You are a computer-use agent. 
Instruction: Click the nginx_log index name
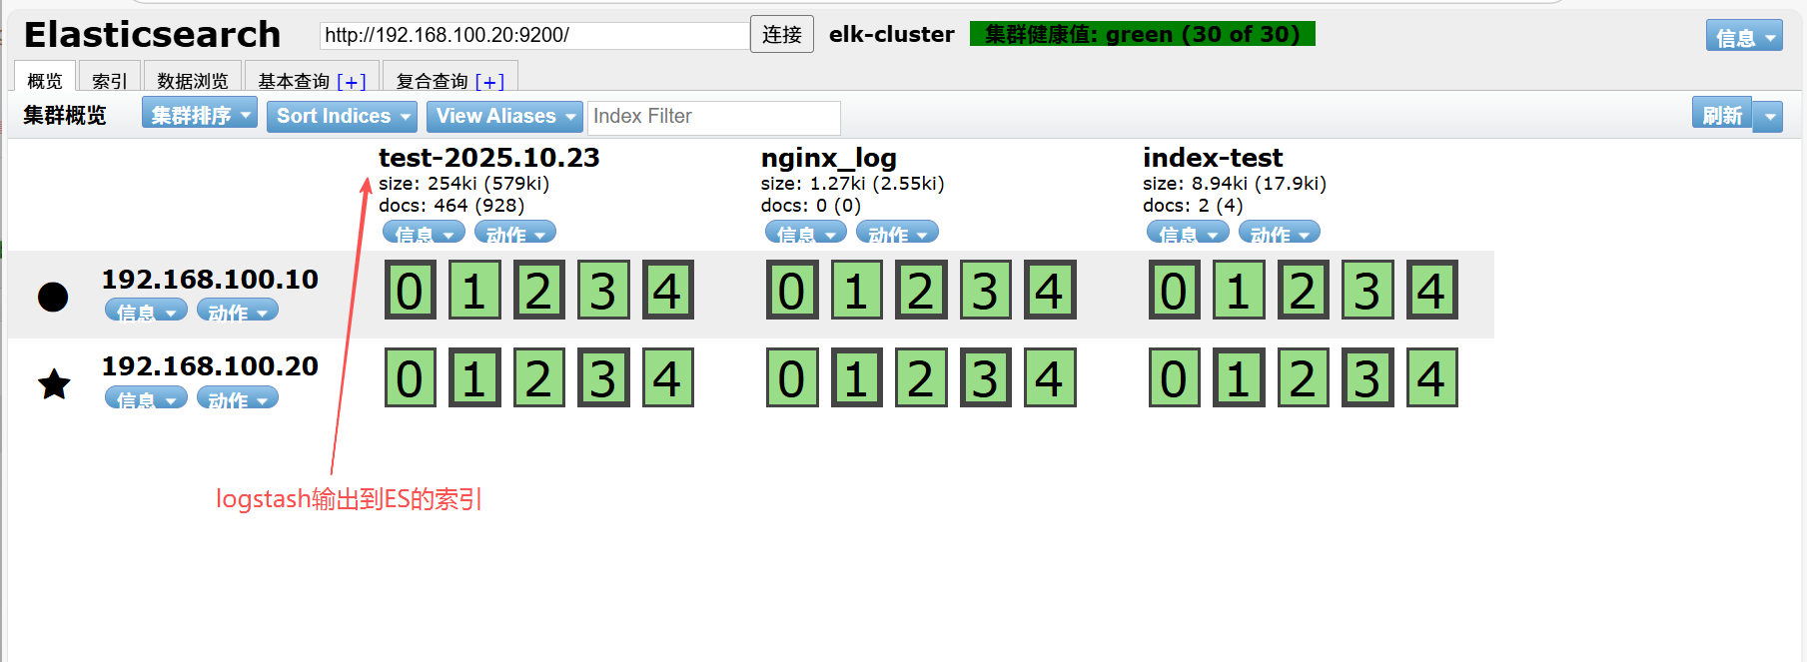(x=828, y=157)
